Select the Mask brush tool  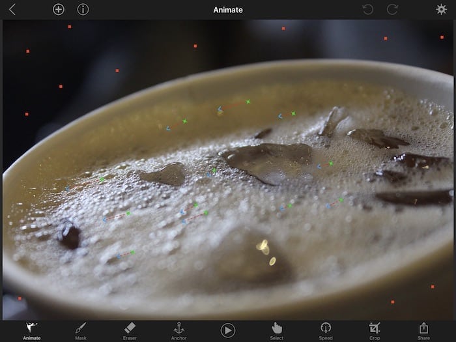tap(81, 330)
